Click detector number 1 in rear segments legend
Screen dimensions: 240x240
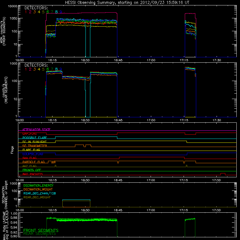[26, 69]
